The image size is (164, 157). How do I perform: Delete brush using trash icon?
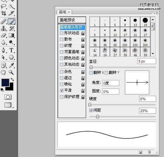point(149,152)
